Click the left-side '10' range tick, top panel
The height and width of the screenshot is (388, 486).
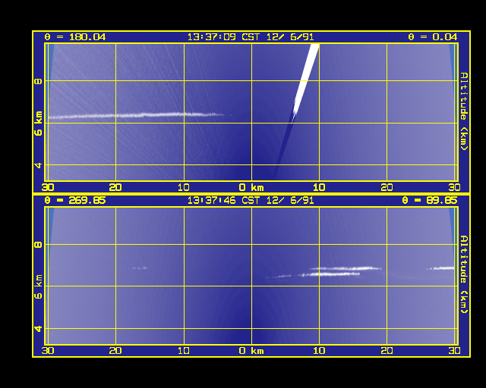click(x=183, y=187)
